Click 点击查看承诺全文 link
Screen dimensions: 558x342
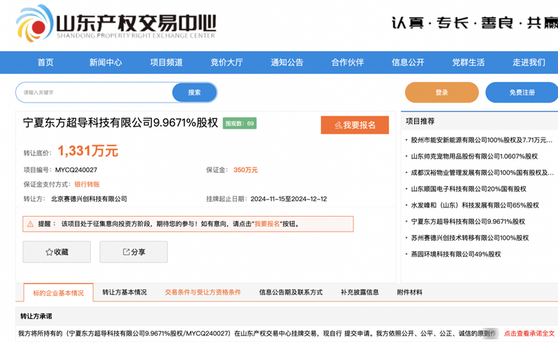coord(529,334)
